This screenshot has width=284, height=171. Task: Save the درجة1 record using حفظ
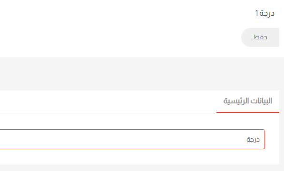point(260,37)
